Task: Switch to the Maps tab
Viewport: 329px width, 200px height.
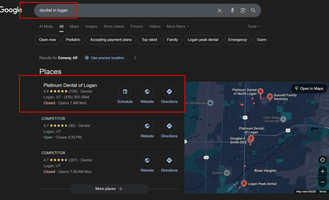Action: tap(74, 26)
